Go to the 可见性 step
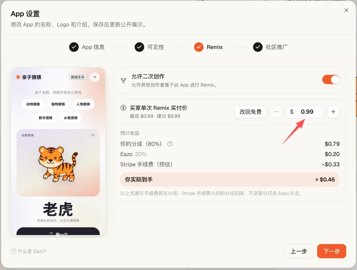This screenshot has height=270, width=357. (x=149, y=47)
